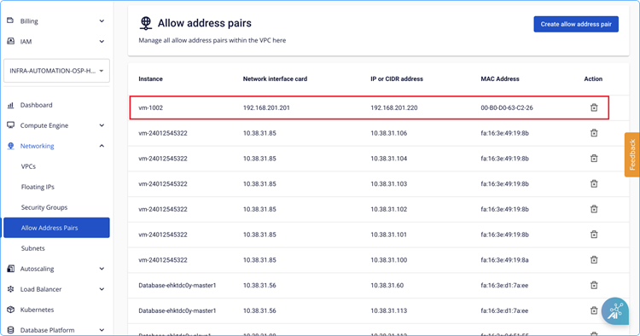
Task: Click the 192.168.201.220 IP cell
Action: pyautogui.click(x=394, y=107)
